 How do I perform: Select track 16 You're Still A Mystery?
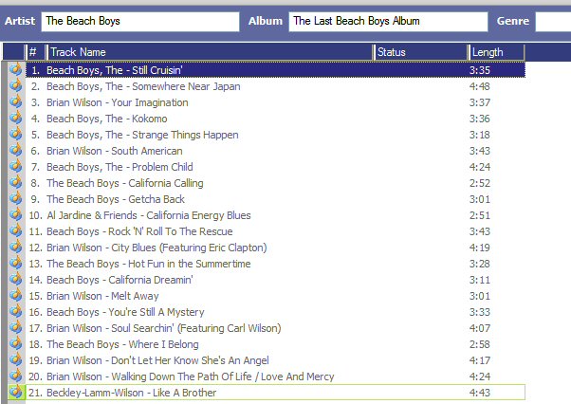(275, 312)
